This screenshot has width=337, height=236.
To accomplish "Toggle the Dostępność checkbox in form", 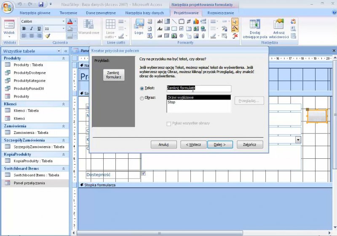I will coord(144,173).
